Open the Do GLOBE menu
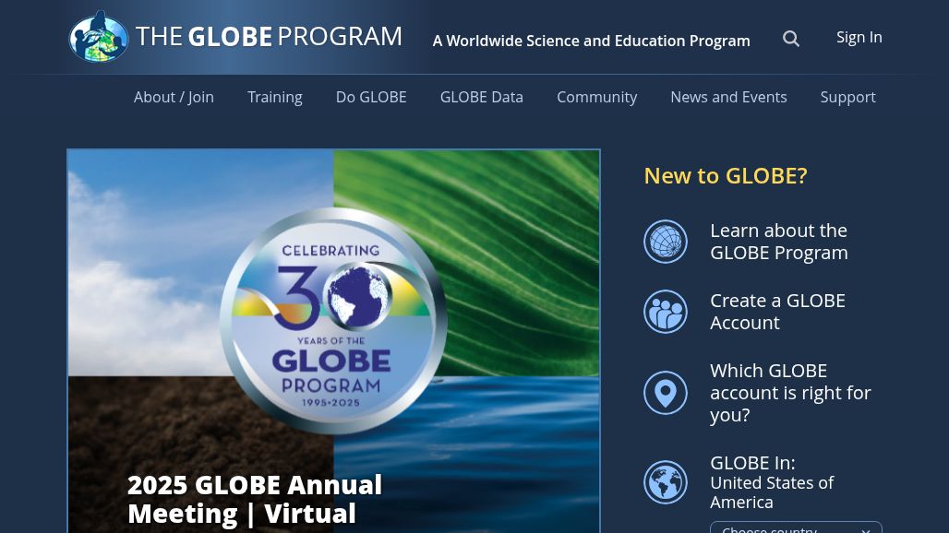 point(371,97)
